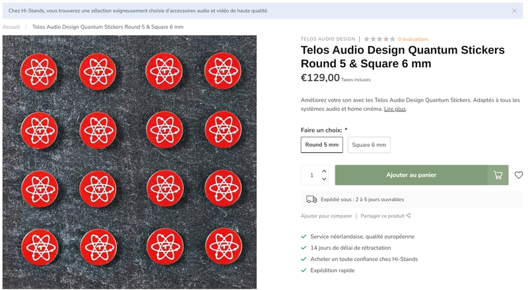The width and height of the screenshot is (528, 290).
Task: Click the shopping cart icon on the green button
Action: coord(498,175)
